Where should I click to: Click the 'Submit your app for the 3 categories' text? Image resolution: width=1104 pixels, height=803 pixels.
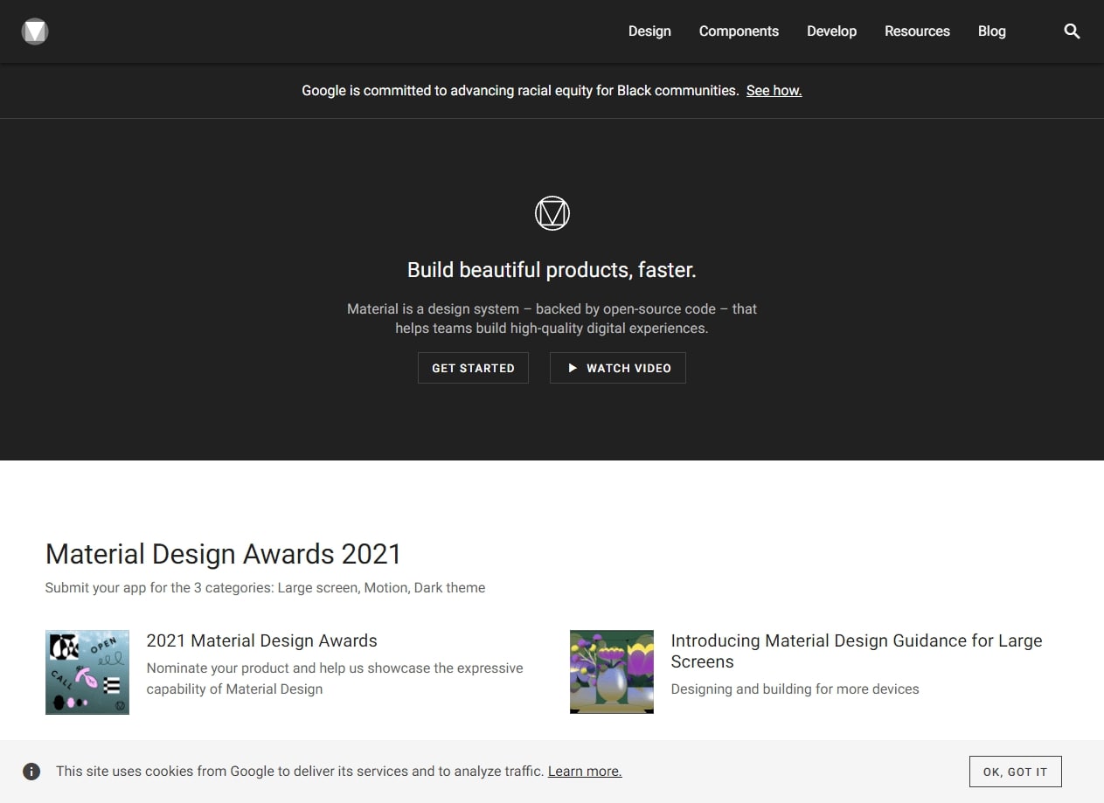(x=265, y=588)
